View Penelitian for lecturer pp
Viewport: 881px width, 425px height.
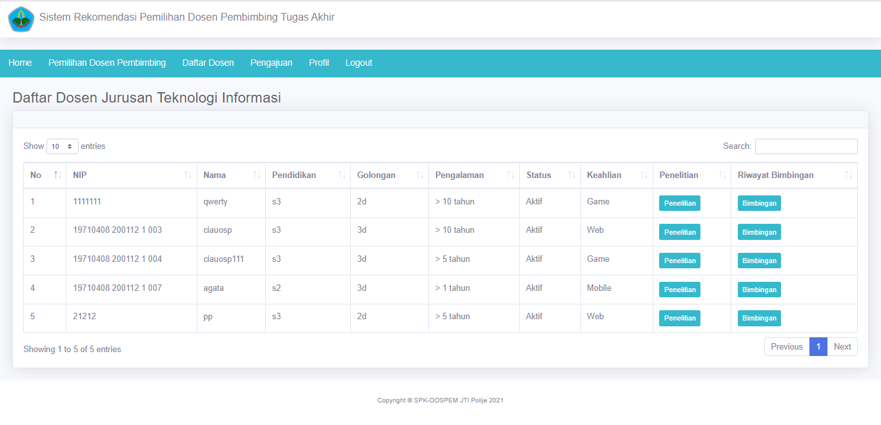679,318
